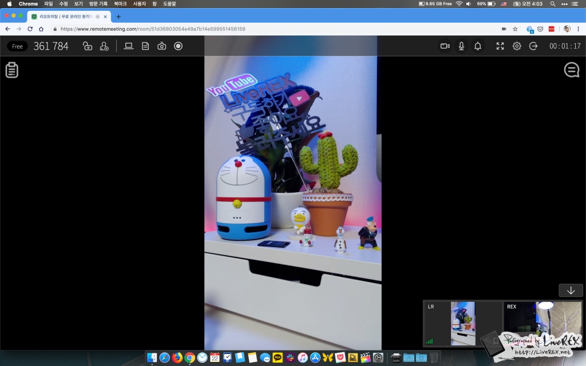Viewport: 586px width, 366px height.
Task: Select the REX participant video thumbnail
Action: [x=543, y=324]
